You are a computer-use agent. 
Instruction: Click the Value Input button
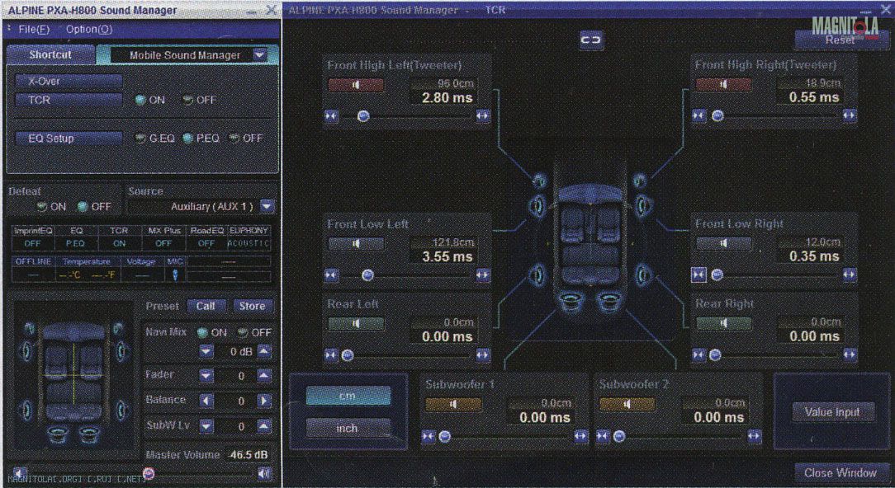(x=833, y=412)
